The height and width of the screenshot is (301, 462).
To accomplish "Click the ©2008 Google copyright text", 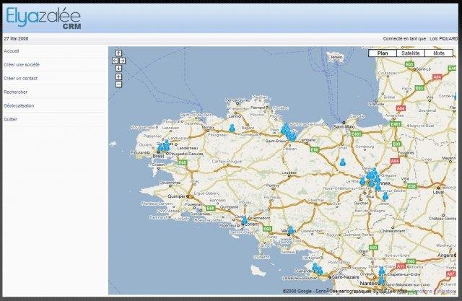I will pos(297,291).
